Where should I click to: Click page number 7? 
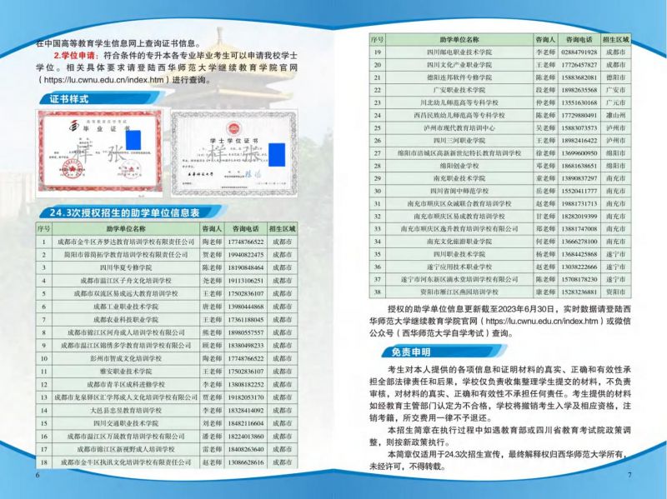629,475
